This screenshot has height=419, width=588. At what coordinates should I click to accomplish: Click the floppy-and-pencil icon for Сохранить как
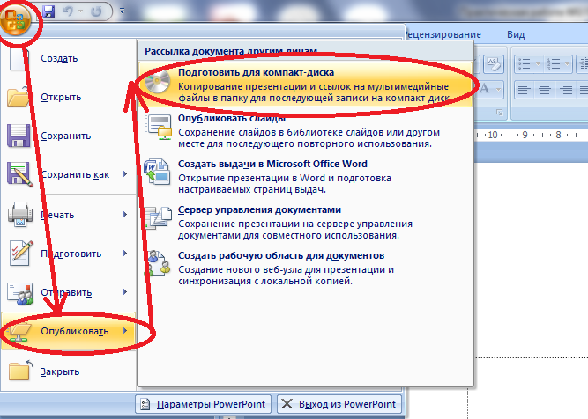[19, 174]
